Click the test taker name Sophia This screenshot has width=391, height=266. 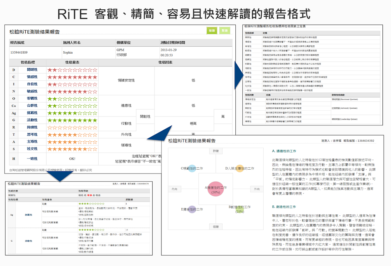(x=68, y=52)
